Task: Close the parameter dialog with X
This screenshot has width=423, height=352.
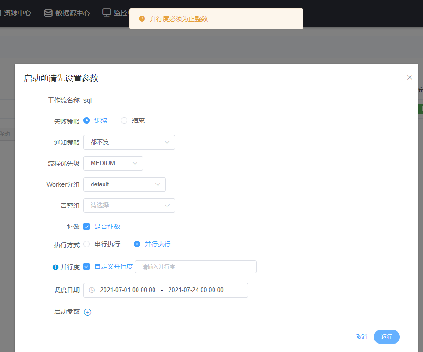Action: click(410, 77)
